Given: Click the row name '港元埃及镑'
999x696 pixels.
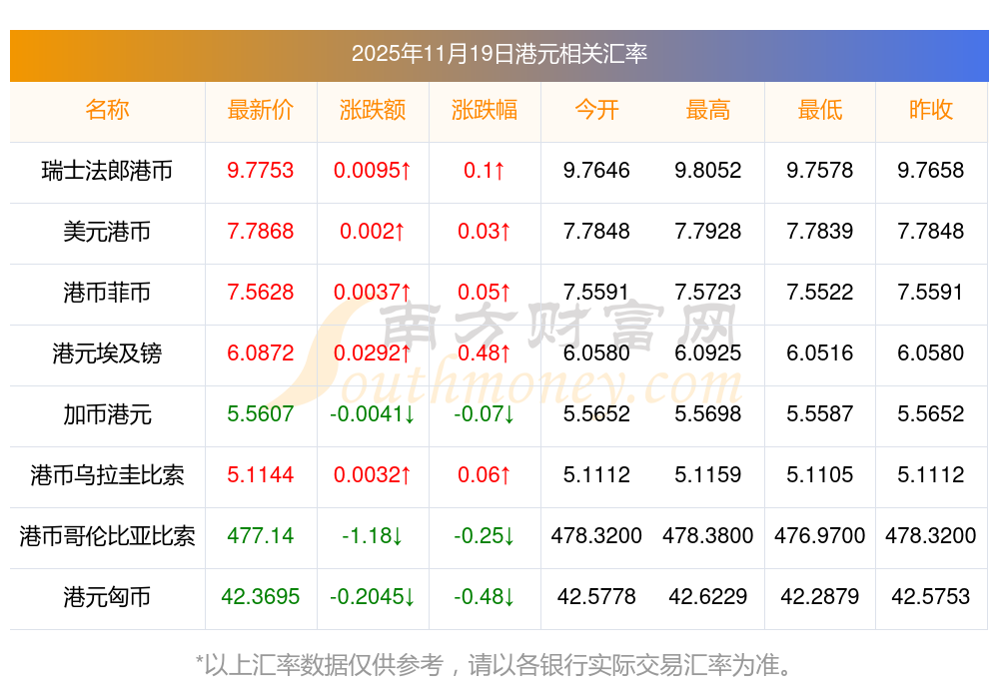Looking at the screenshot, I should [107, 352].
